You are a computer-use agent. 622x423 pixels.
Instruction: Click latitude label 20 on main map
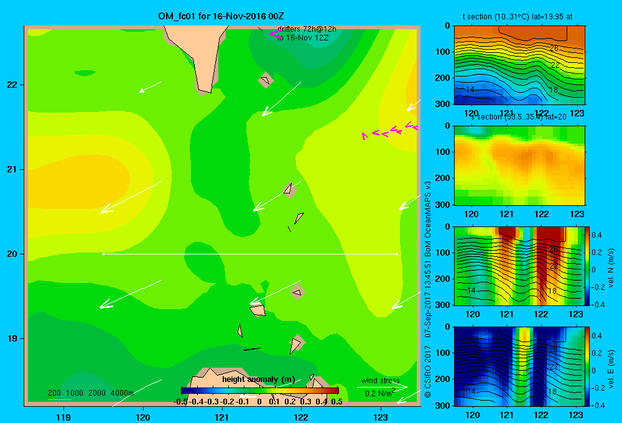click(x=12, y=254)
